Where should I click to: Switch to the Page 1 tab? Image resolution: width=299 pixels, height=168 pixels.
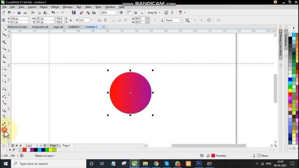coord(54,146)
